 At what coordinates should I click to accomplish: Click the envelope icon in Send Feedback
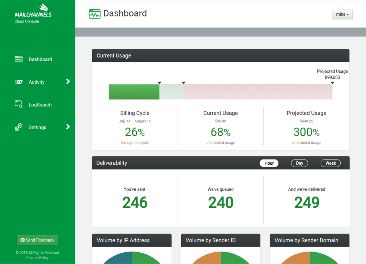[x=23, y=240]
